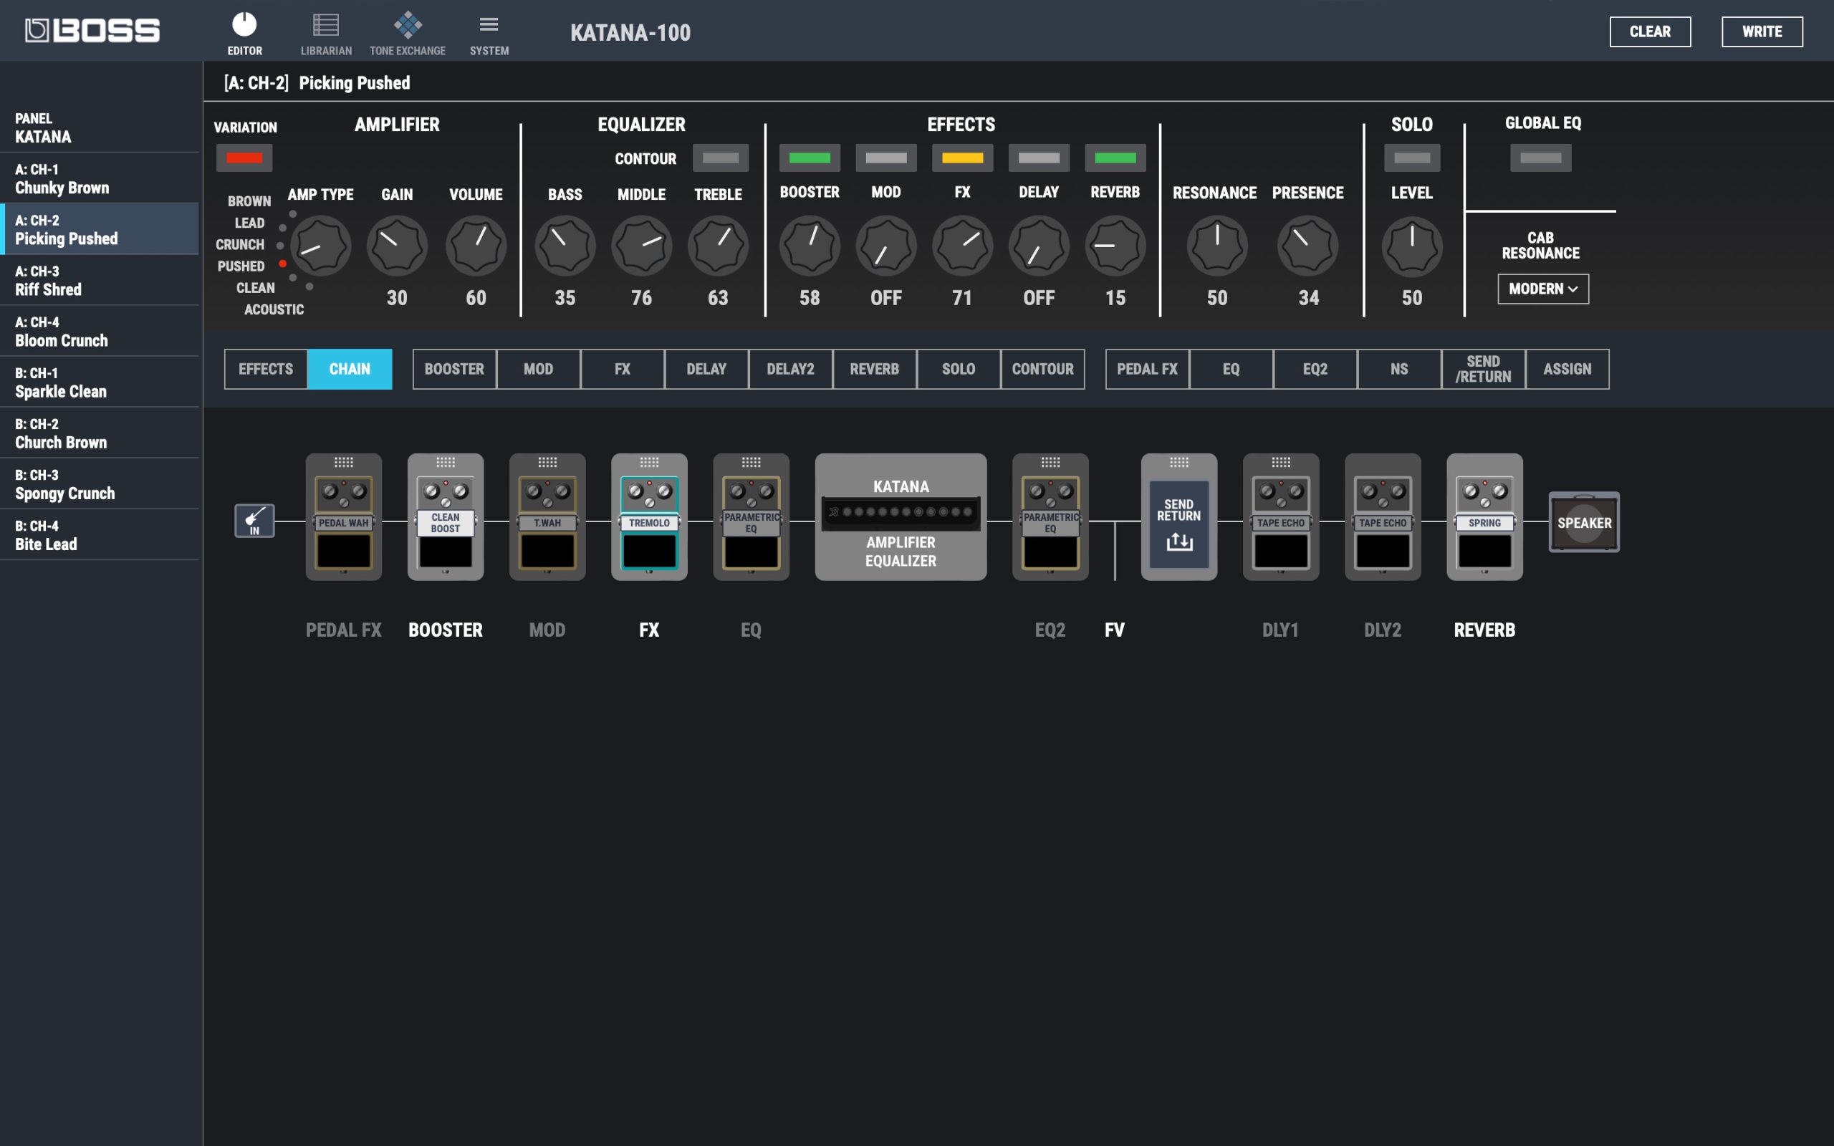Click the Middle knob
This screenshot has height=1146, width=1834.
[642, 246]
